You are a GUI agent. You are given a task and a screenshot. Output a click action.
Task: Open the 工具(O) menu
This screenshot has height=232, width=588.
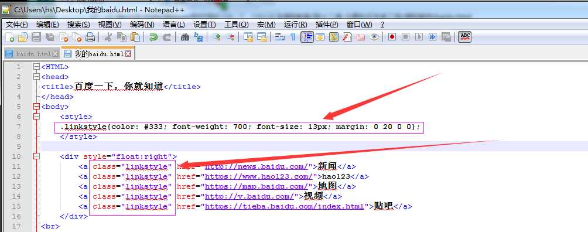[236, 25]
